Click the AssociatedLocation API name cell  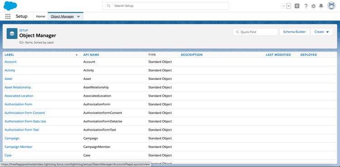97,96
